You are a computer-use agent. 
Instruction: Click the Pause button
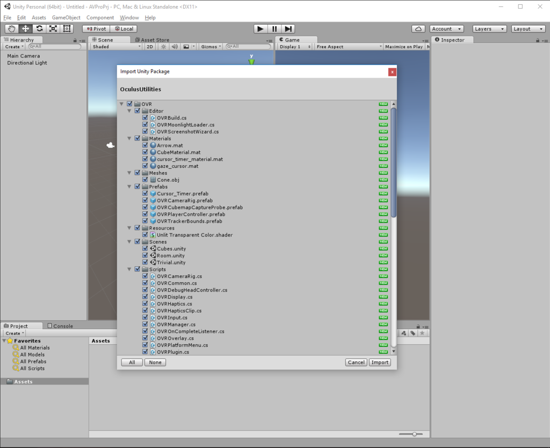point(274,29)
